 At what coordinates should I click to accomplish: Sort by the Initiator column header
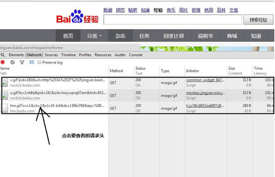pos(206,71)
